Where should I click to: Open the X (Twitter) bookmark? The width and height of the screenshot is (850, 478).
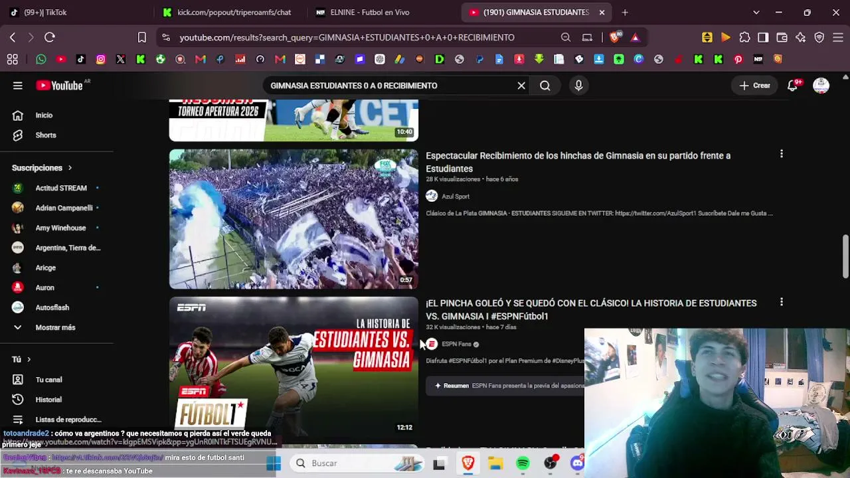pos(121,59)
